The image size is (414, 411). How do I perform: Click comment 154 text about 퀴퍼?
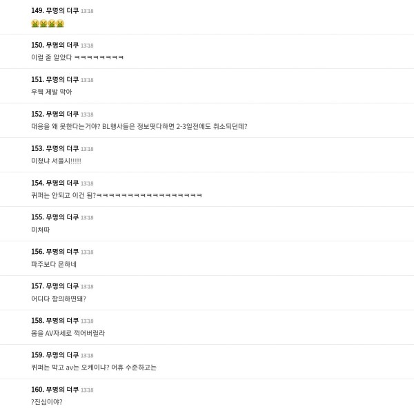(117, 195)
